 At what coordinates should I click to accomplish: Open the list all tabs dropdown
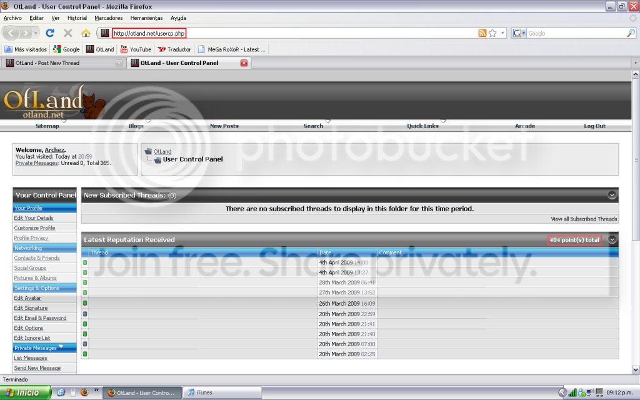tap(636, 63)
